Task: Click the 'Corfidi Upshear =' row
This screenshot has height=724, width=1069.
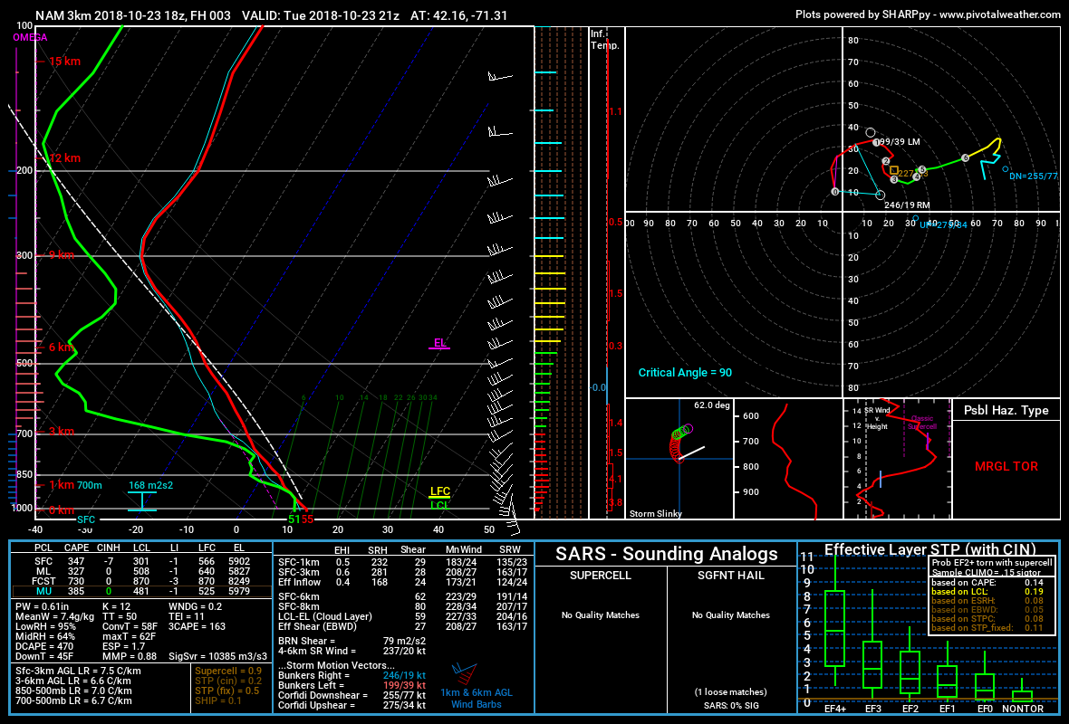Action: click(x=352, y=705)
